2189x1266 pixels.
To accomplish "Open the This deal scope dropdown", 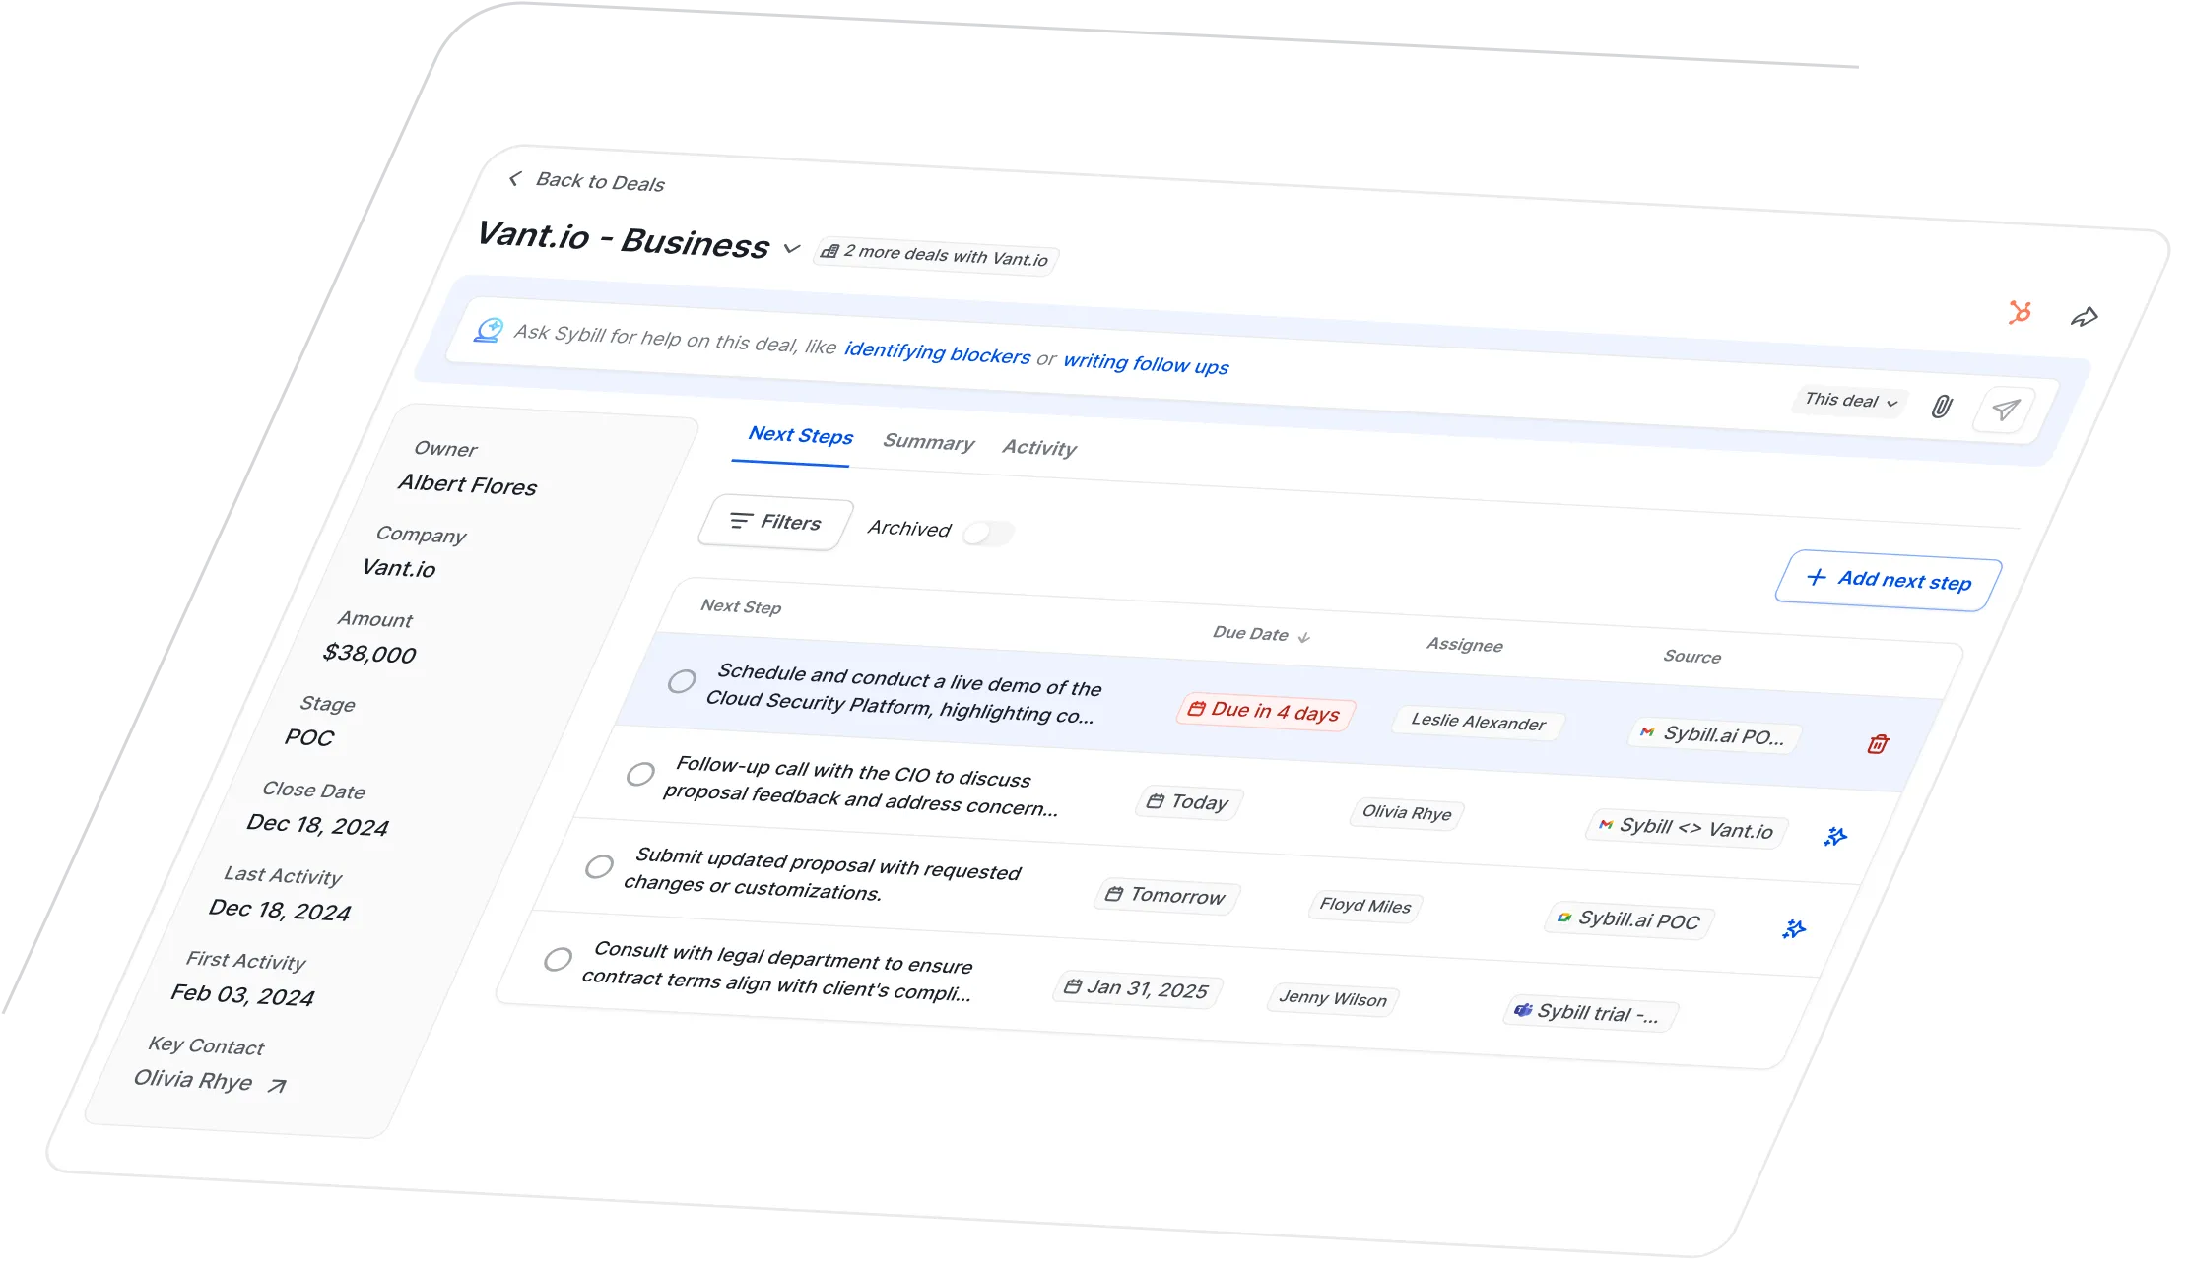I will point(1850,401).
